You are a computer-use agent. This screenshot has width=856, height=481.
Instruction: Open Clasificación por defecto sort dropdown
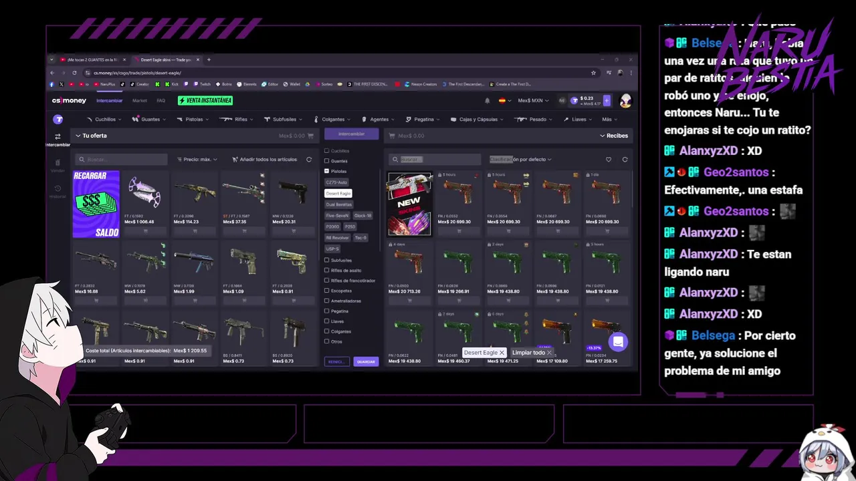click(521, 160)
